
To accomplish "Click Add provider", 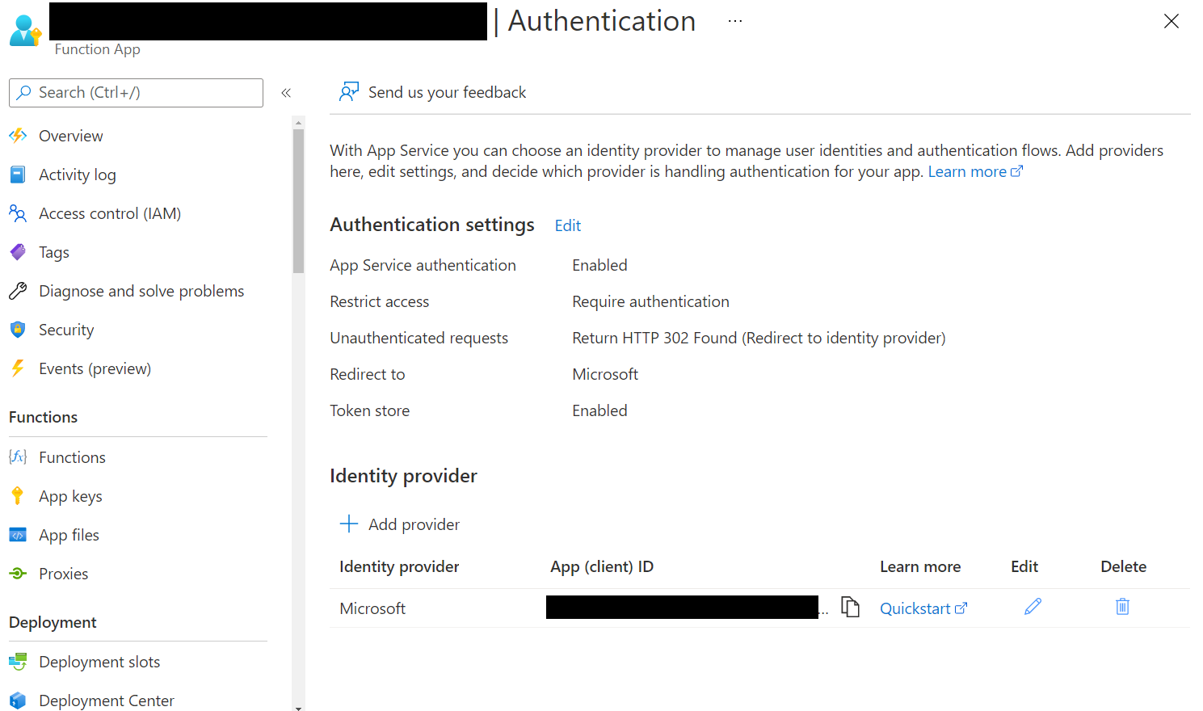I will click(x=399, y=524).
